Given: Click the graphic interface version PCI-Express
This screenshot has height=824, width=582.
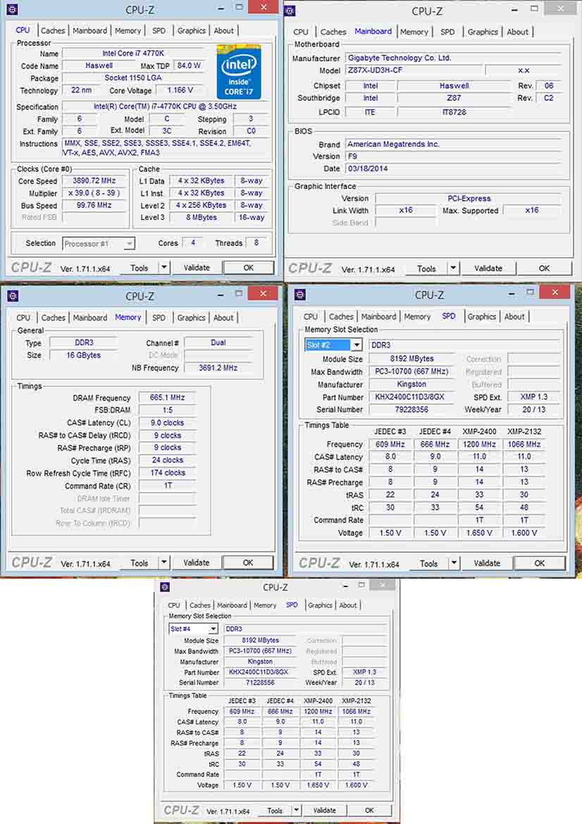Looking at the screenshot, I should [x=469, y=198].
